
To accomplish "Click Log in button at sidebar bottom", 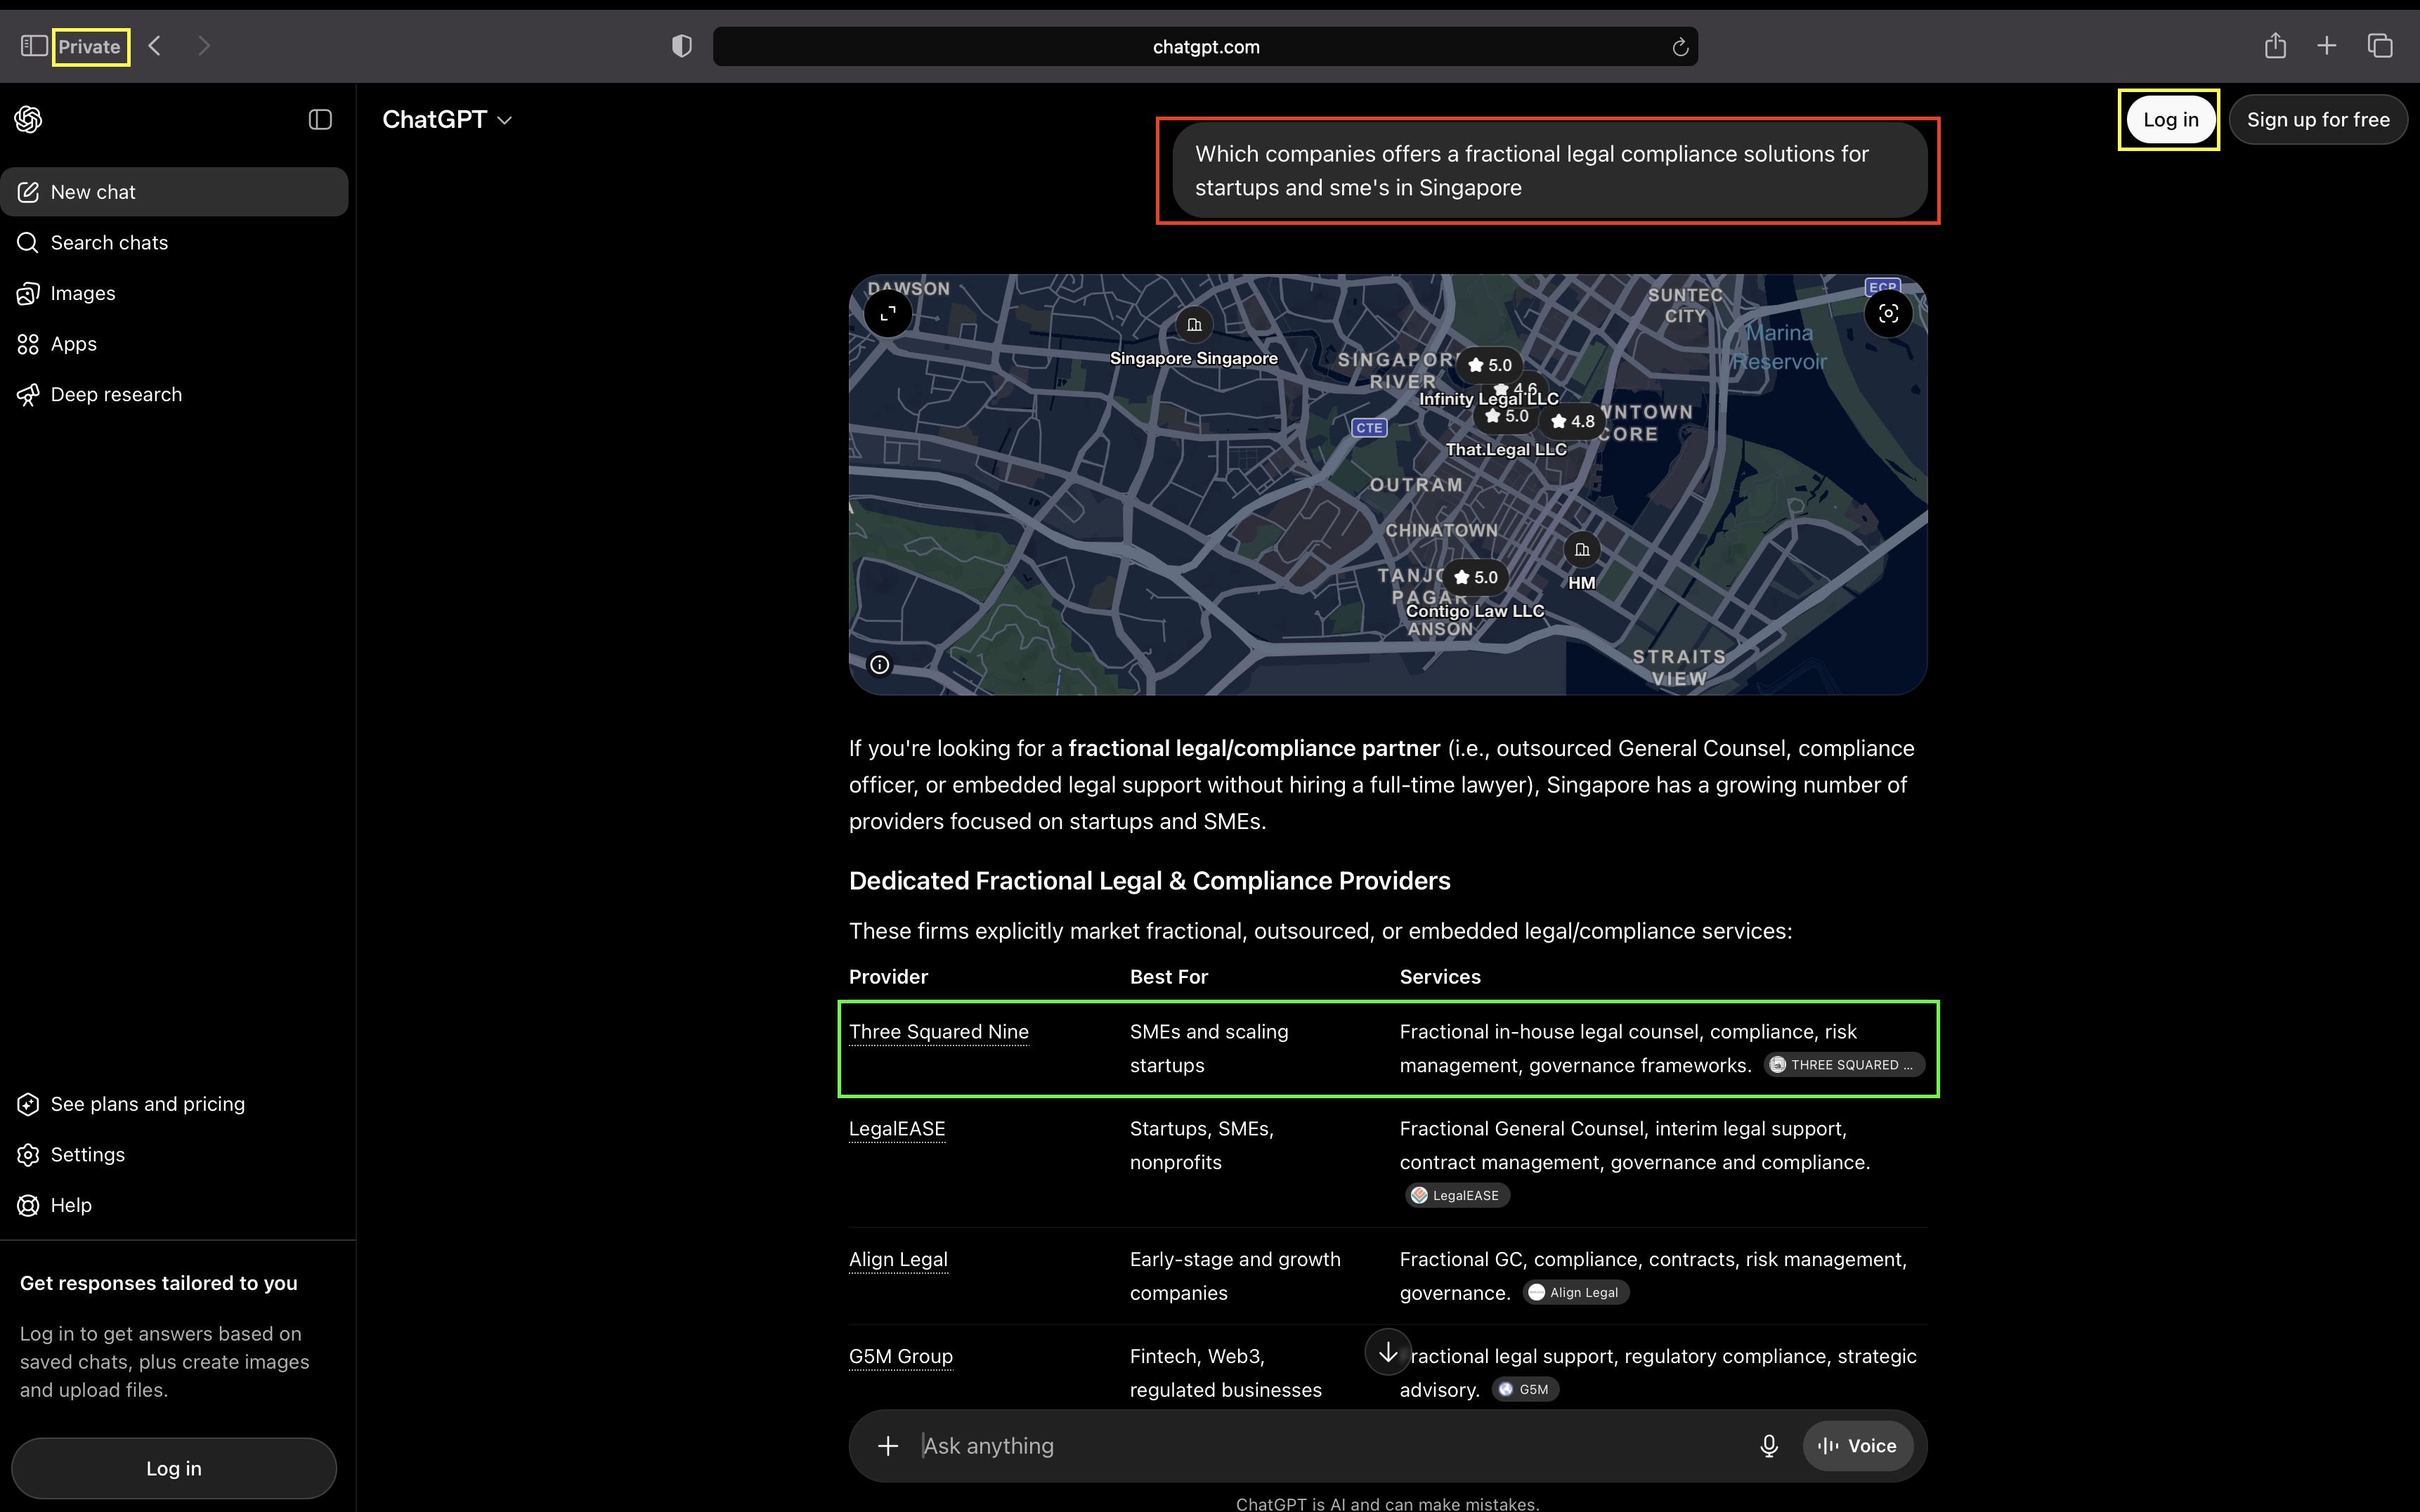I will (x=174, y=1468).
